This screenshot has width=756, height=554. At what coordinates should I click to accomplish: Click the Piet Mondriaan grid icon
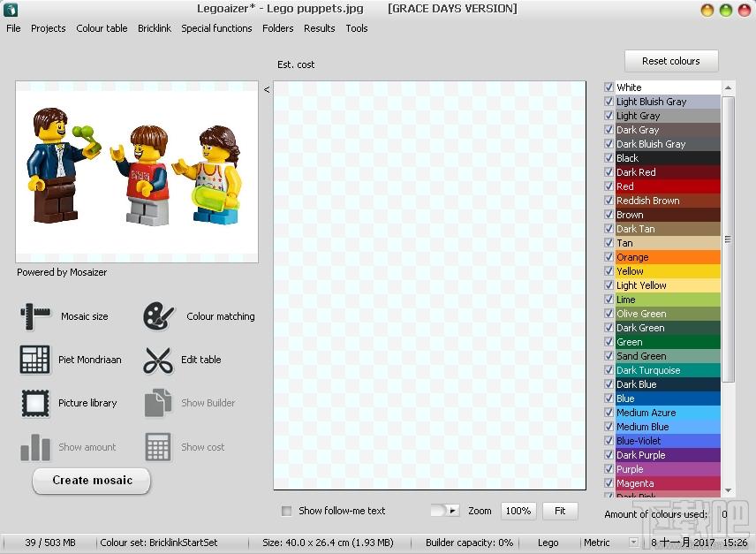34,360
